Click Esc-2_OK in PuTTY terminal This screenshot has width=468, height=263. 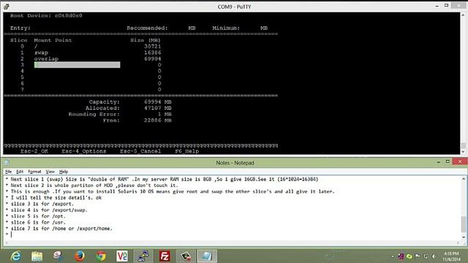pos(34,151)
